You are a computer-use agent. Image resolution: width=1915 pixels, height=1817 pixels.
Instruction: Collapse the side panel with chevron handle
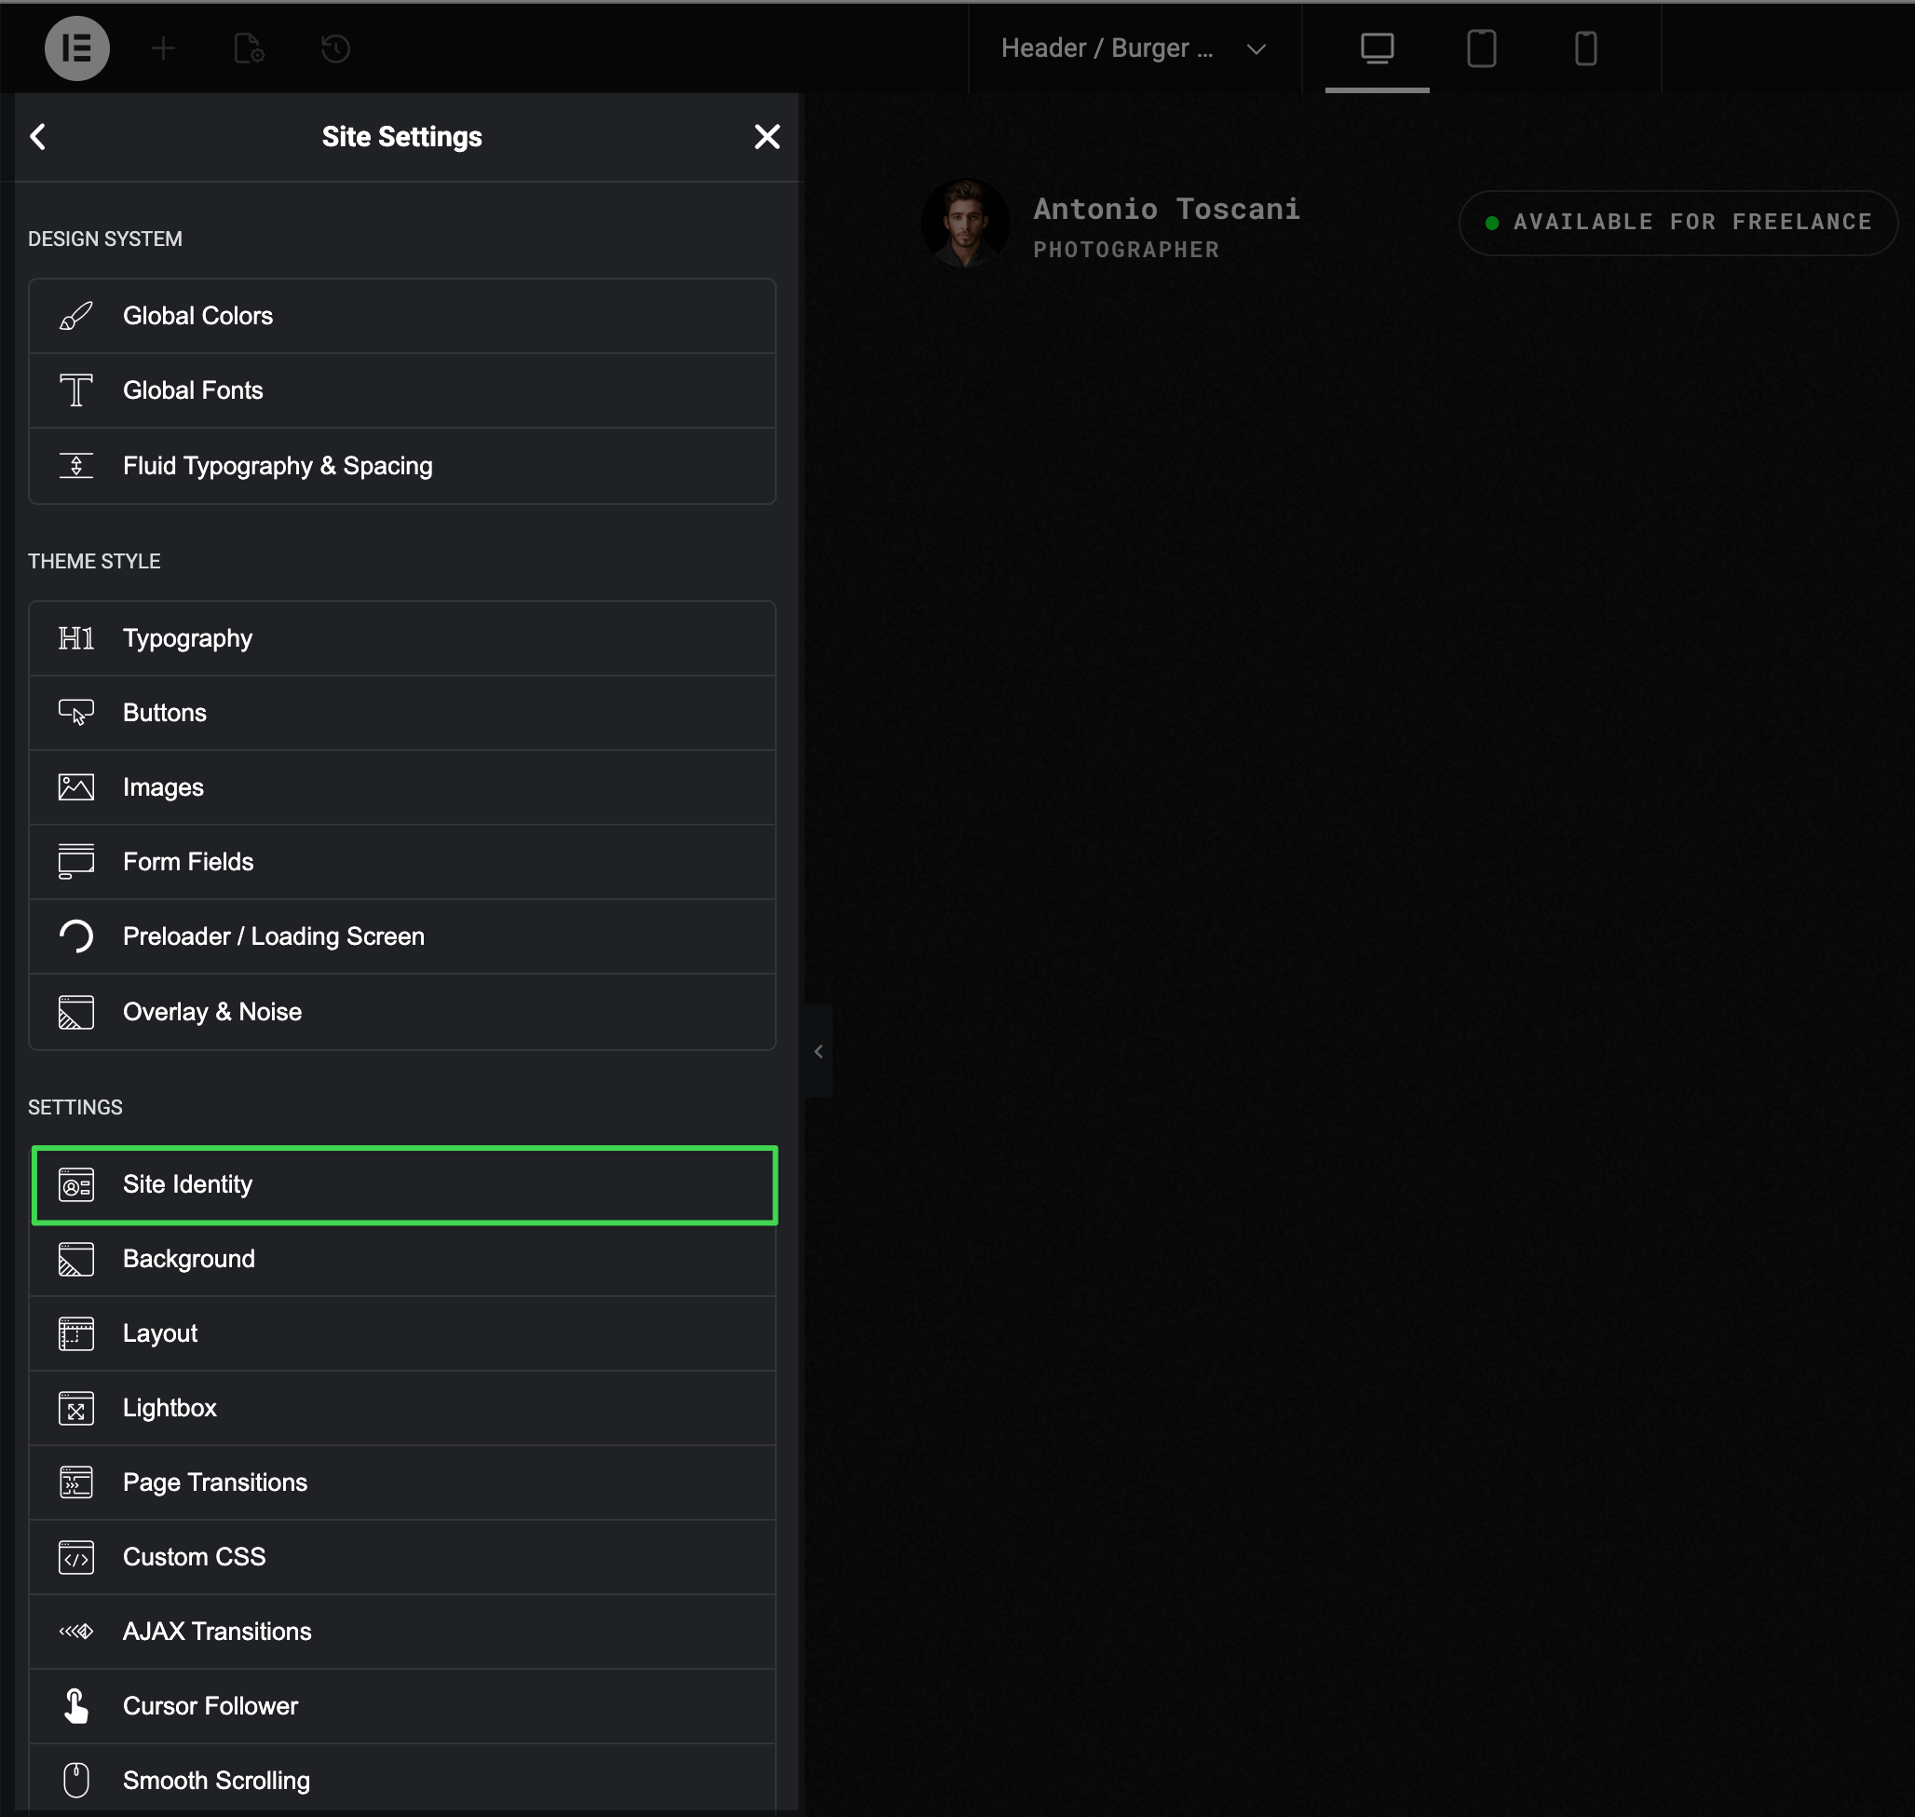point(818,1051)
